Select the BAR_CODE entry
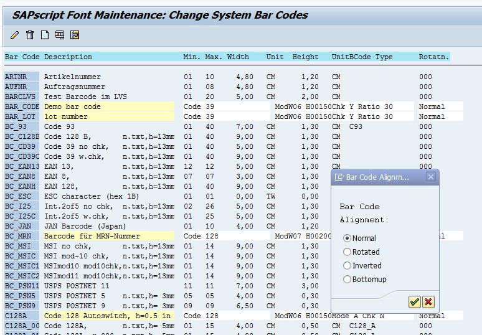This screenshot has width=482, height=335. pyautogui.click(x=22, y=106)
